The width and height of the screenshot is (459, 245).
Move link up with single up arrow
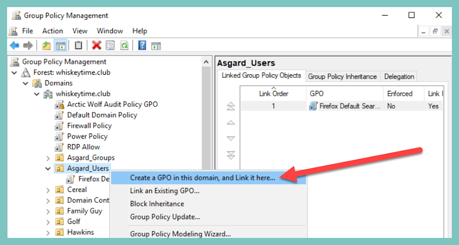tap(231, 122)
